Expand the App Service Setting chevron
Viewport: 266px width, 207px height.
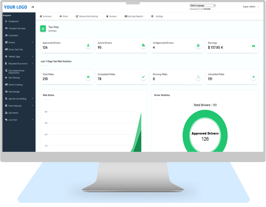click(x=32, y=99)
